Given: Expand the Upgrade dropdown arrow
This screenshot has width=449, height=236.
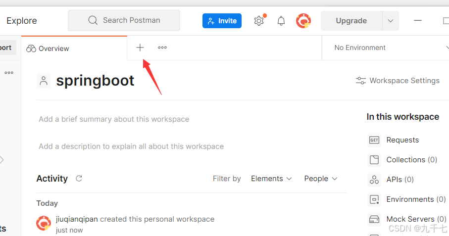Looking at the screenshot, I should [390, 21].
